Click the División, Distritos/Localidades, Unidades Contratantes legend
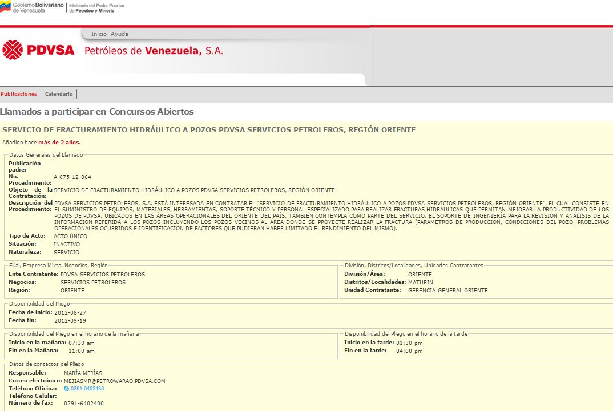Viewport: 613px width, 411px height. click(414, 266)
